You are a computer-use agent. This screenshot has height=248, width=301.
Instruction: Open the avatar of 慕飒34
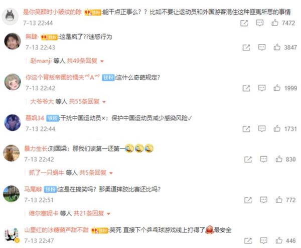13,122
